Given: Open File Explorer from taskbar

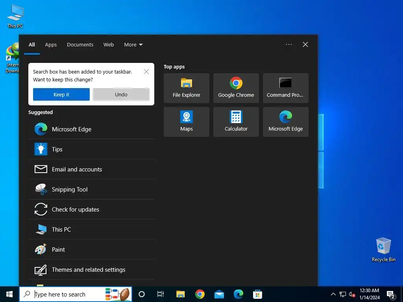Looking at the screenshot, I should point(180,294).
